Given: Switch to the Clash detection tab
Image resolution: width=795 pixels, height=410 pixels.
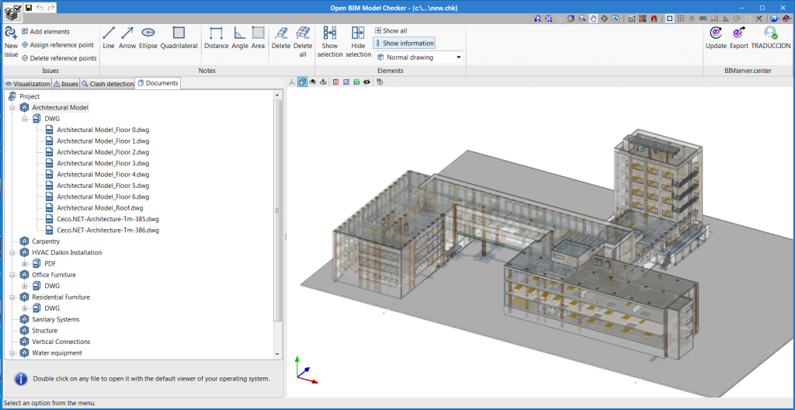Looking at the screenshot, I should tap(107, 83).
